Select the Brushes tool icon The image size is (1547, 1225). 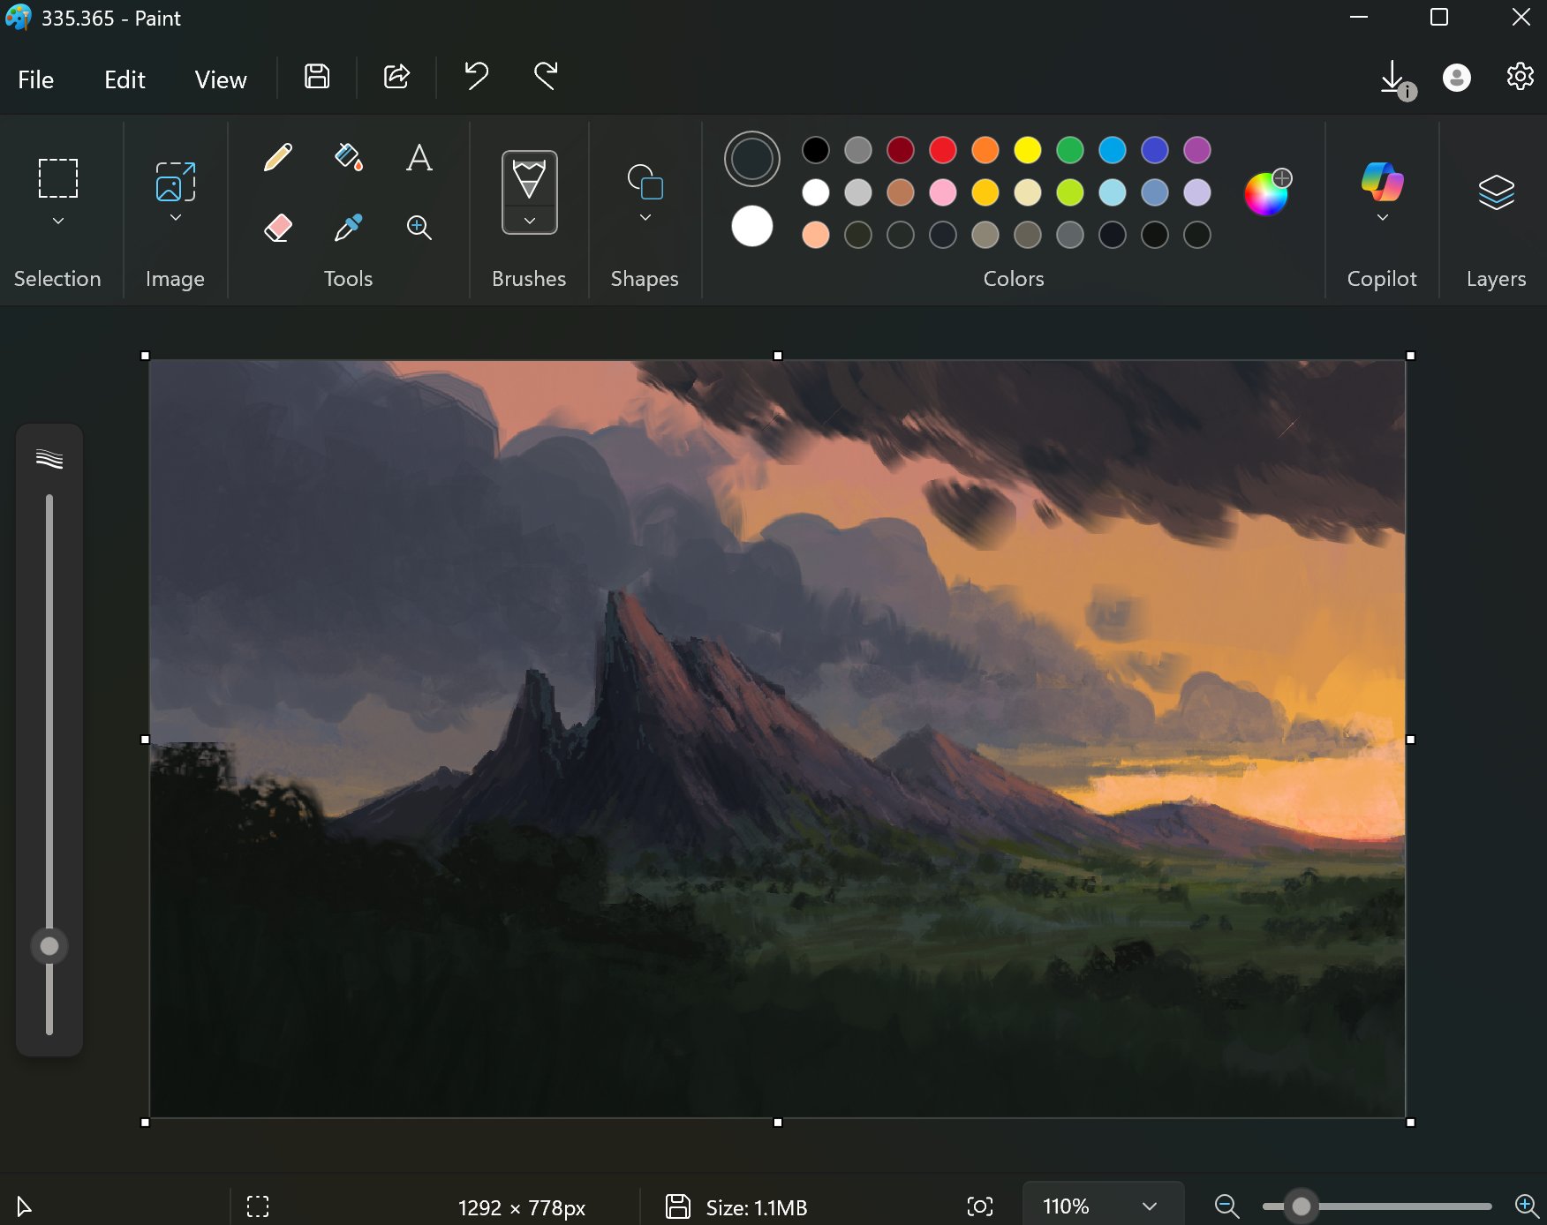coord(529,179)
